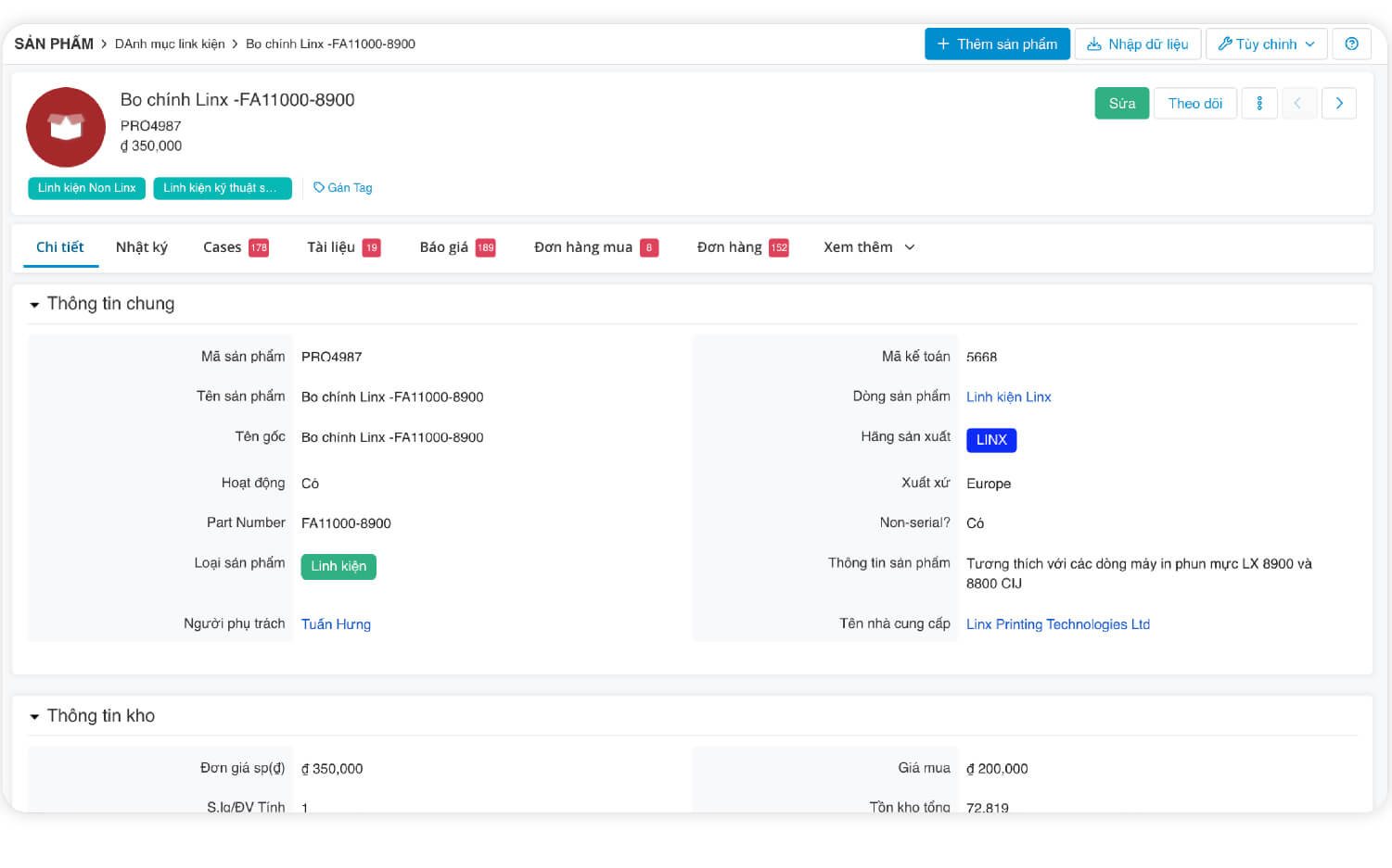Select the Linh kiện Non Linx tag
The height and width of the screenshot is (868, 1392).
pyautogui.click(x=86, y=188)
